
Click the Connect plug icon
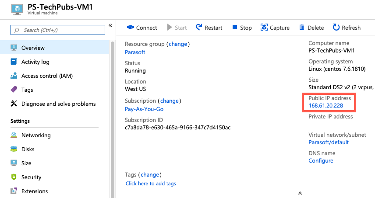coord(131,28)
